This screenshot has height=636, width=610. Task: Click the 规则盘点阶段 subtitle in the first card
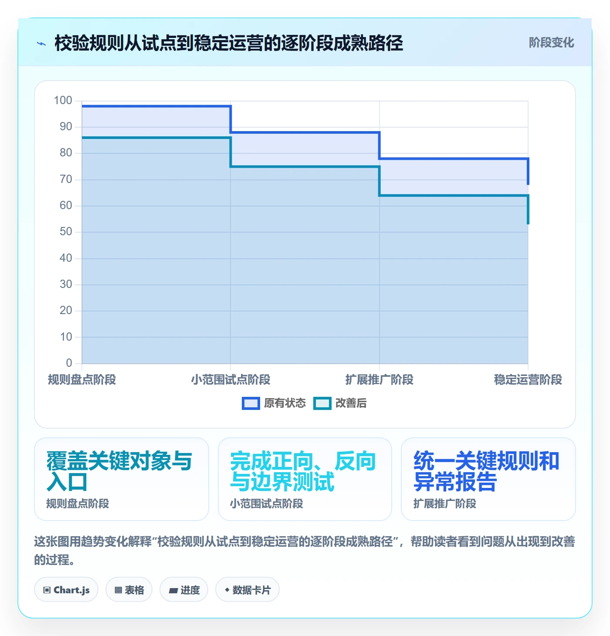[x=78, y=504]
